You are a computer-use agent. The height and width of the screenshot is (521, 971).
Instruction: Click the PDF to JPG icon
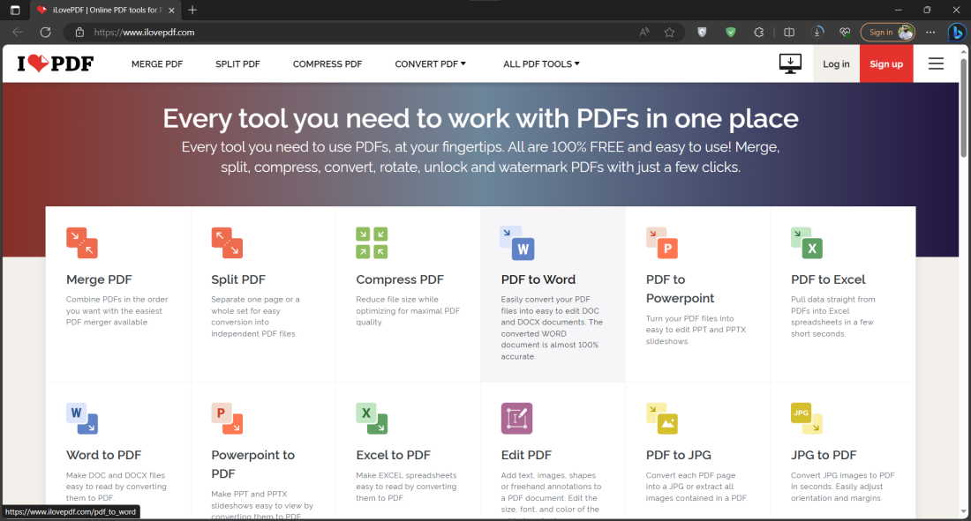[662, 418]
